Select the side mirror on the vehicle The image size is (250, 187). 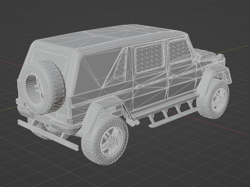click(196, 58)
